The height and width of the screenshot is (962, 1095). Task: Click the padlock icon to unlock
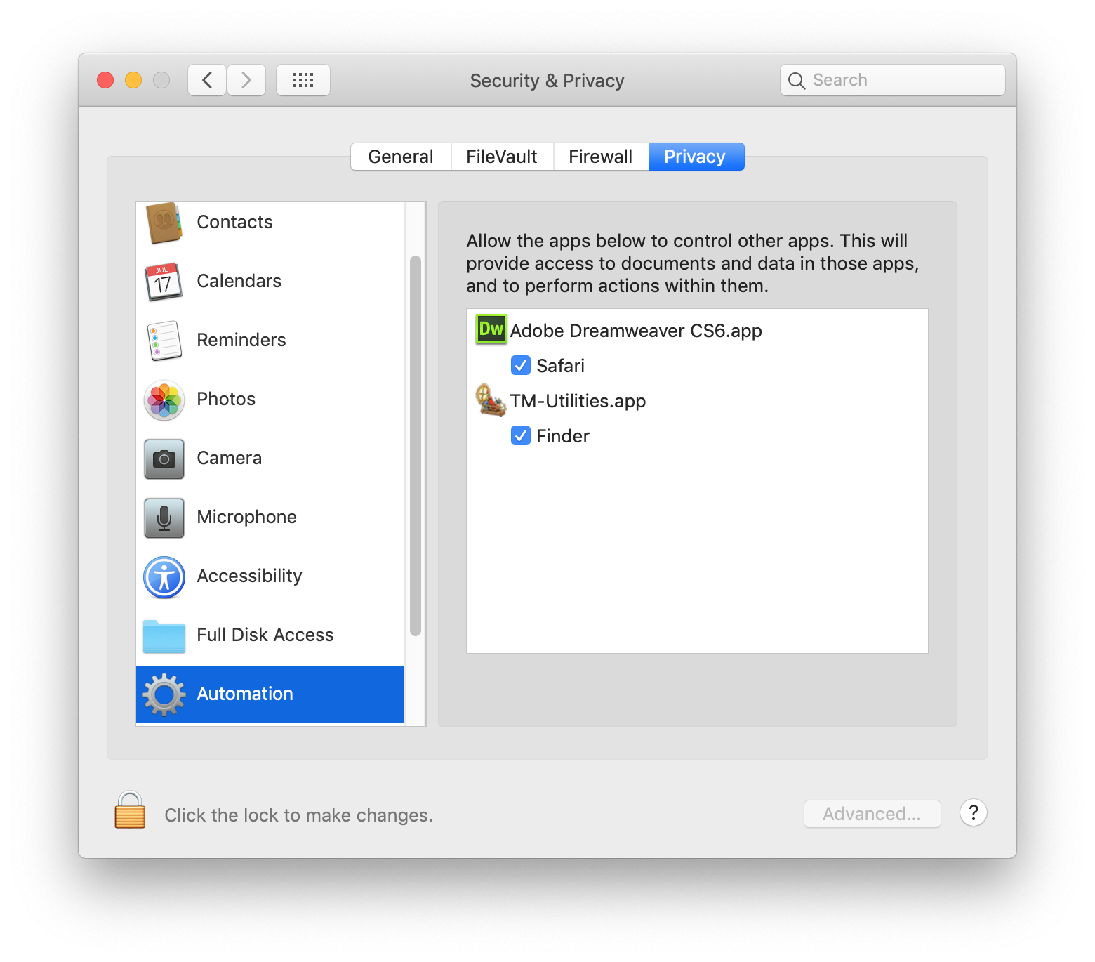[x=130, y=810]
